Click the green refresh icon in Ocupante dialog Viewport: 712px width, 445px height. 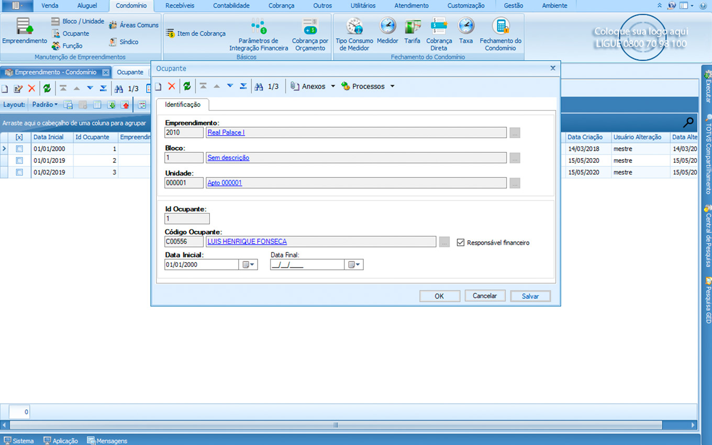(x=187, y=86)
